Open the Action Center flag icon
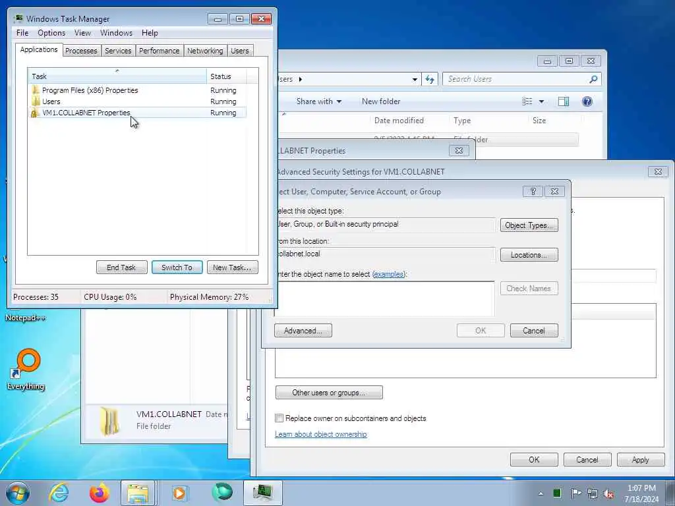 pos(576,493)
